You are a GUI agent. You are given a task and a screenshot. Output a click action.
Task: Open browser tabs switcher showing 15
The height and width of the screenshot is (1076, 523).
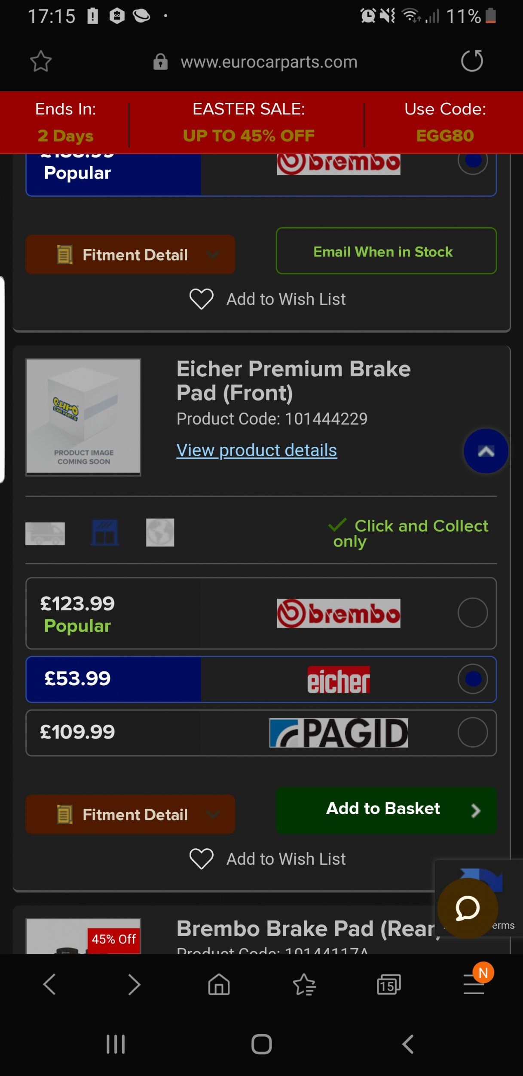tap(389, 984)
